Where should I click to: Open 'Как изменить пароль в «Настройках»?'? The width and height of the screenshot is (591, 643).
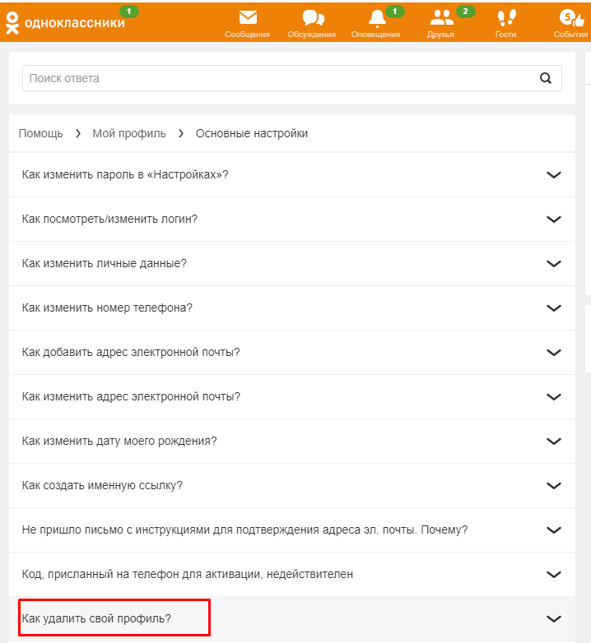(125, 174)
